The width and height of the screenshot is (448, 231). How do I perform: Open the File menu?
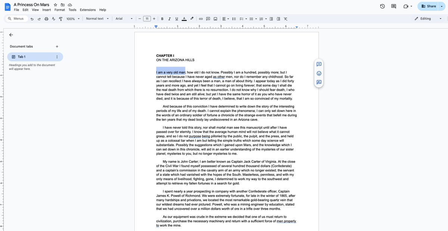pos(16,10)
